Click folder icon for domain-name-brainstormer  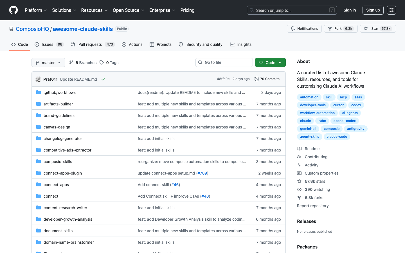[x=39, y=242]
